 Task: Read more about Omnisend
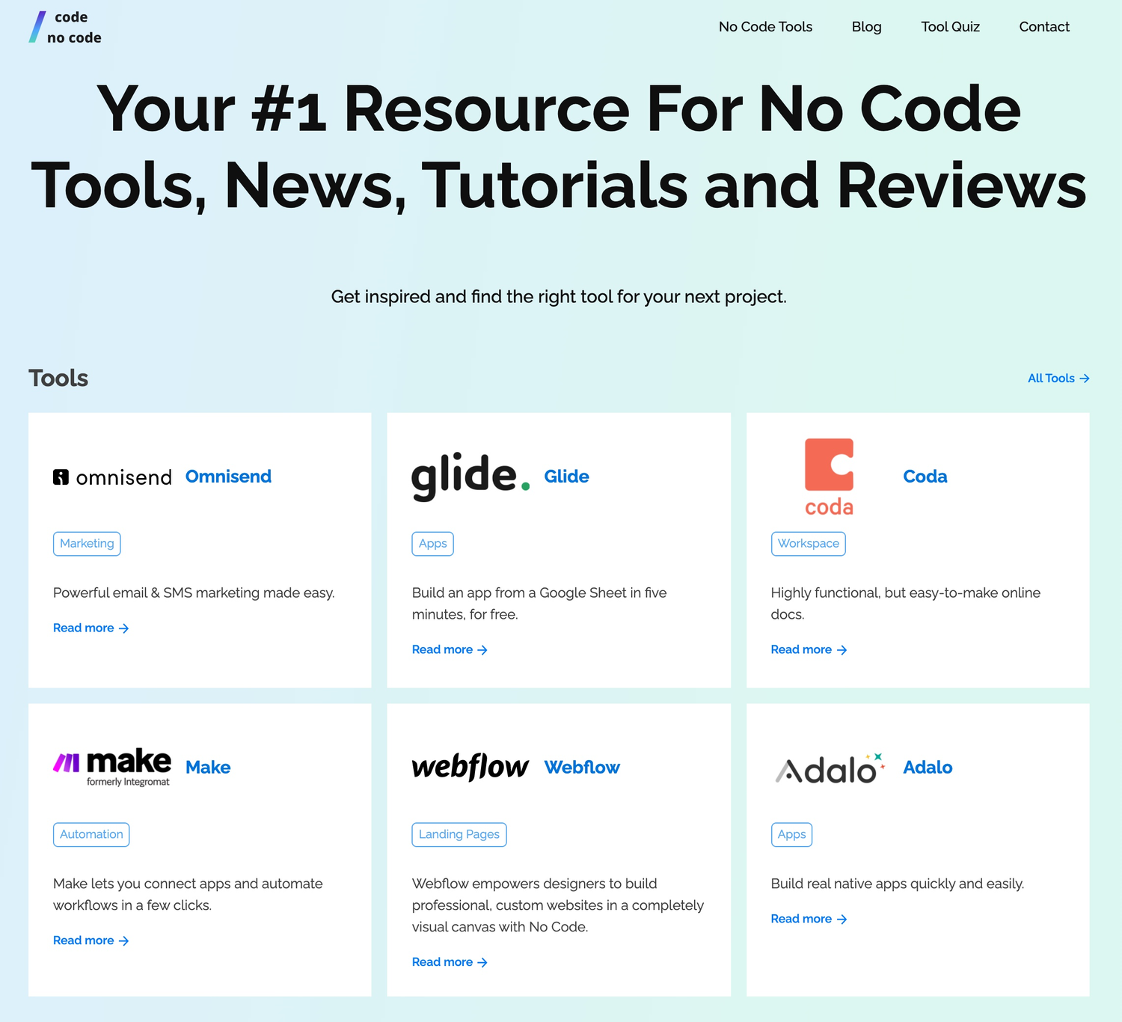coord(91,628)
